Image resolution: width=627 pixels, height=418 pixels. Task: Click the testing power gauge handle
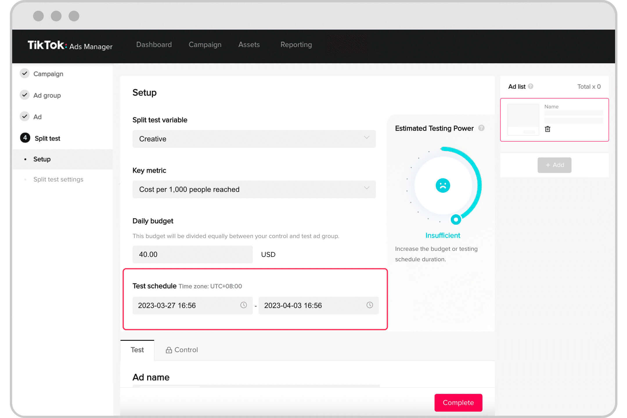(x=456, y=220)
